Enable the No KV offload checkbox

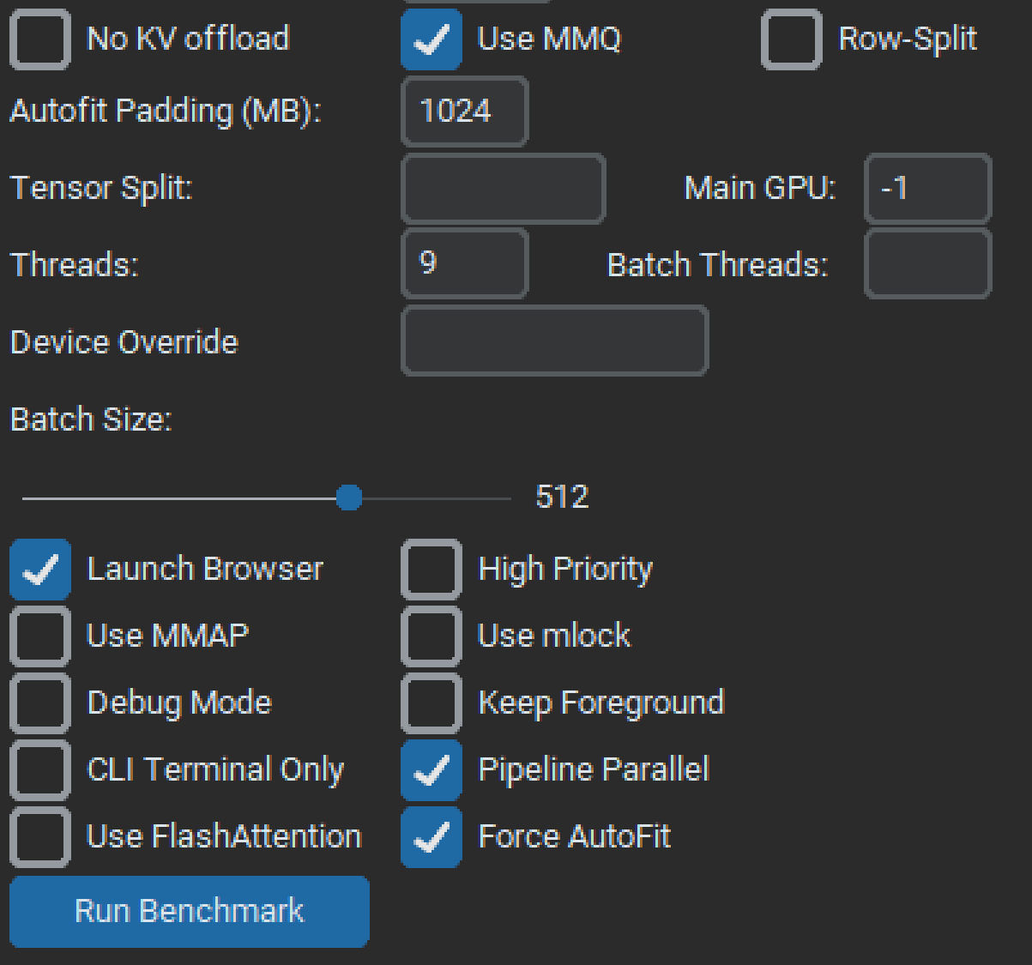pyautogui.click(x=39, y=39)
